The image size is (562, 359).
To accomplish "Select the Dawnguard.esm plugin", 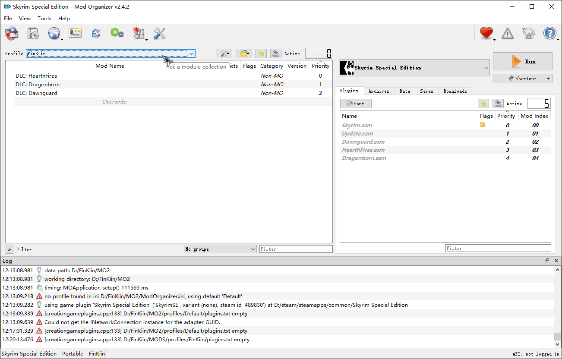I will (x=445, y=142).
